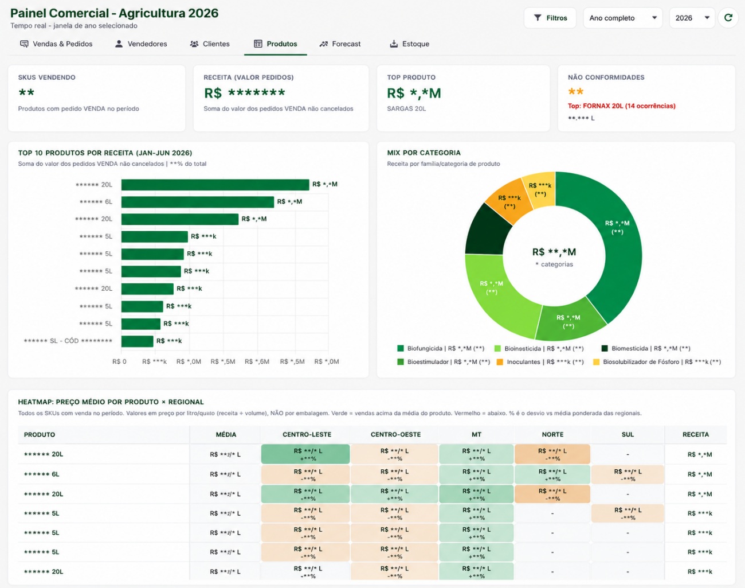This screenshot has height=588, width=745.
Task: Click the TOP 10 PRODUTOS POR RECEITA heading
Action: 105,153
